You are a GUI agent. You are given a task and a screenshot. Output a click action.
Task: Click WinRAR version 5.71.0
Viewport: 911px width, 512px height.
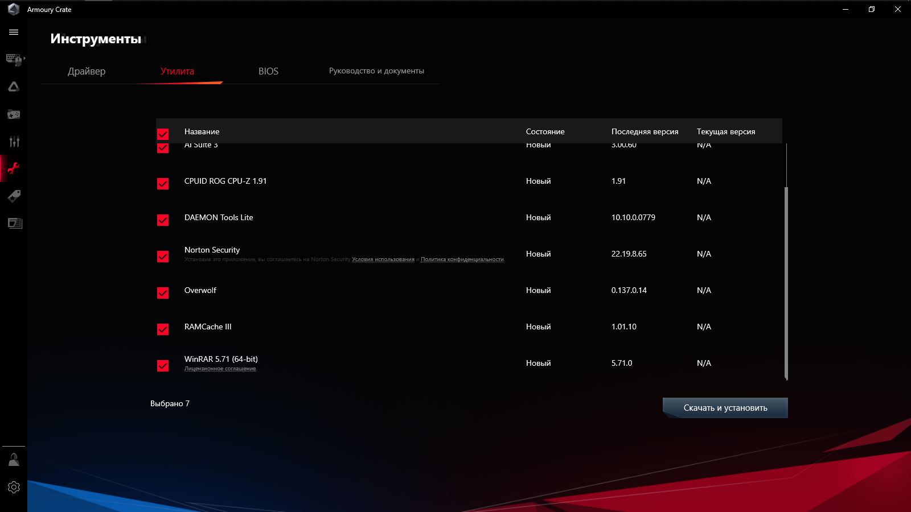(x=622, y=363)
